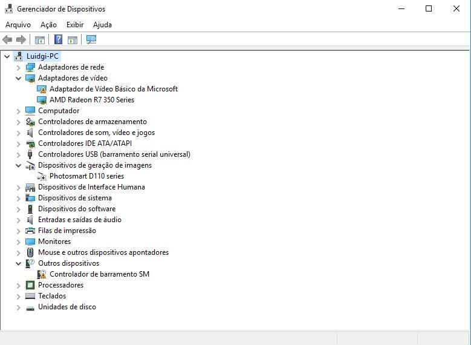Open the Ação menu
The width and height of the screenshot is (471, 345).
pyautogui.click(x=48, y=25)
